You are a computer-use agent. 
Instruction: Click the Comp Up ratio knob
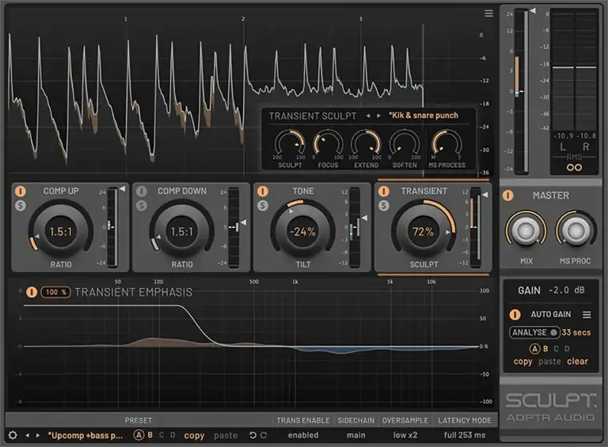(x=60, y=232)
